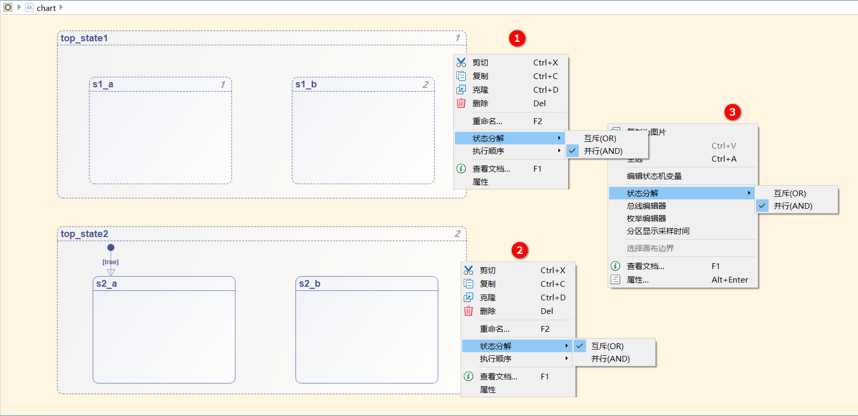Image resolution: width=858 pixels, height=416 pixels.
Task: Click the scissors cut icon in menu 1
Action: (x=461, y=62)
